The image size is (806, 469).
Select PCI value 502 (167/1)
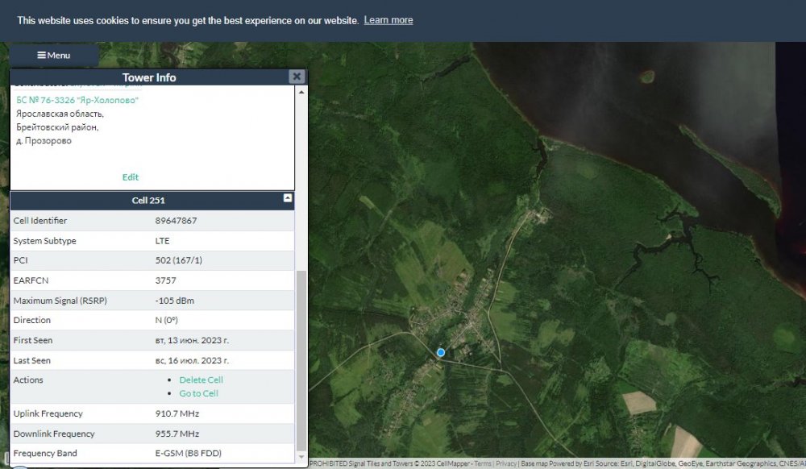(178, 260)
